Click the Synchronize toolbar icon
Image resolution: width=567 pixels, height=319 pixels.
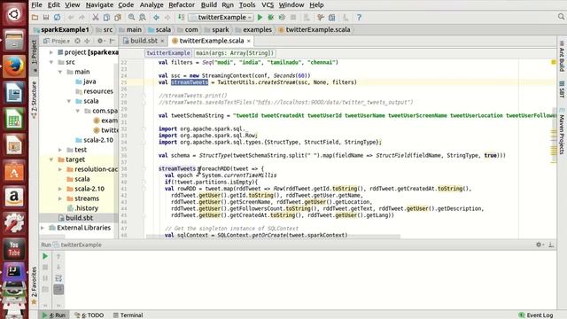(x=57, y=18)
